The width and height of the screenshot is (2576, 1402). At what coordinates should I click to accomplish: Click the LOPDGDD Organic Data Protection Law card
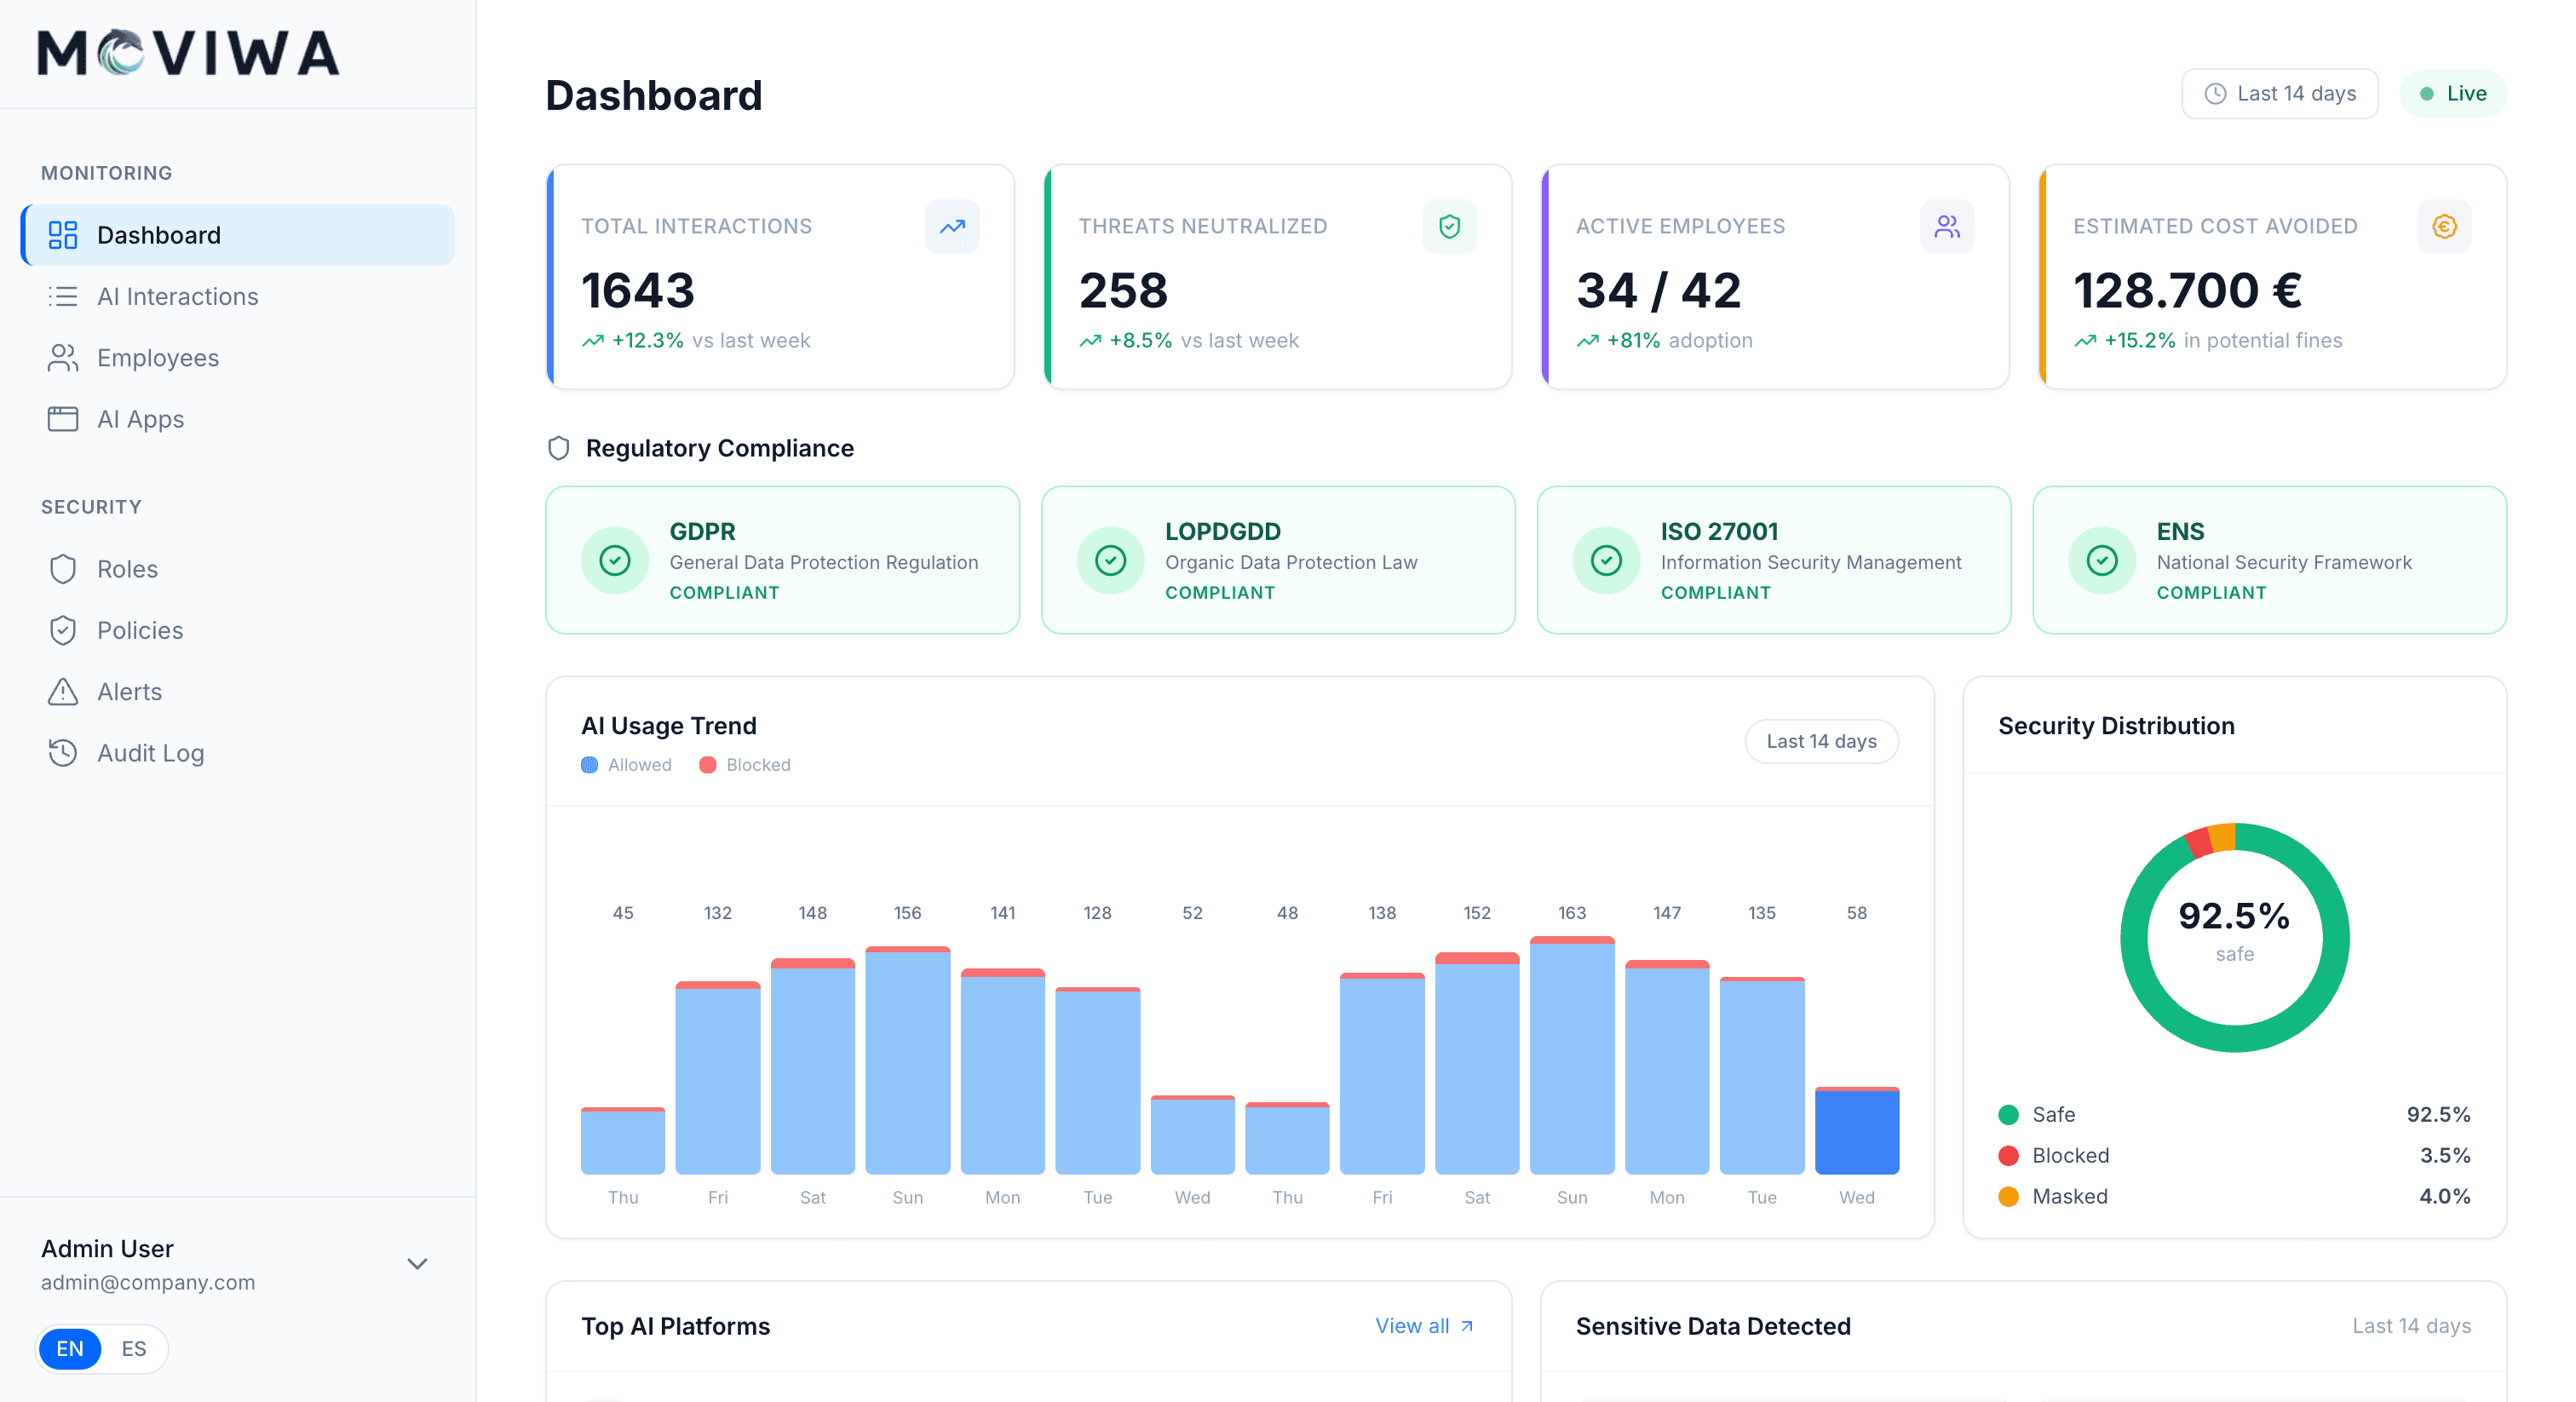[x=1278, y=560]
